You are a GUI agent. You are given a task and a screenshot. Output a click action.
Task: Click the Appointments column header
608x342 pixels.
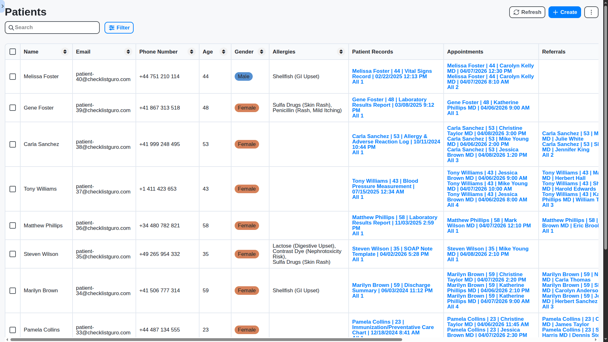[465, 52]
